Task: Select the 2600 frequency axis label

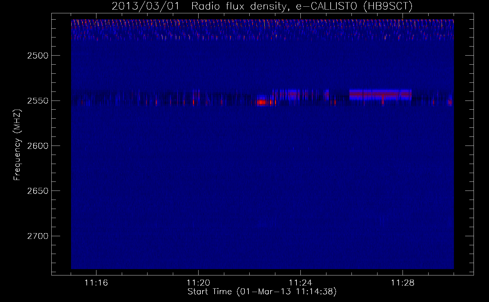Action: tap(37, 146)
